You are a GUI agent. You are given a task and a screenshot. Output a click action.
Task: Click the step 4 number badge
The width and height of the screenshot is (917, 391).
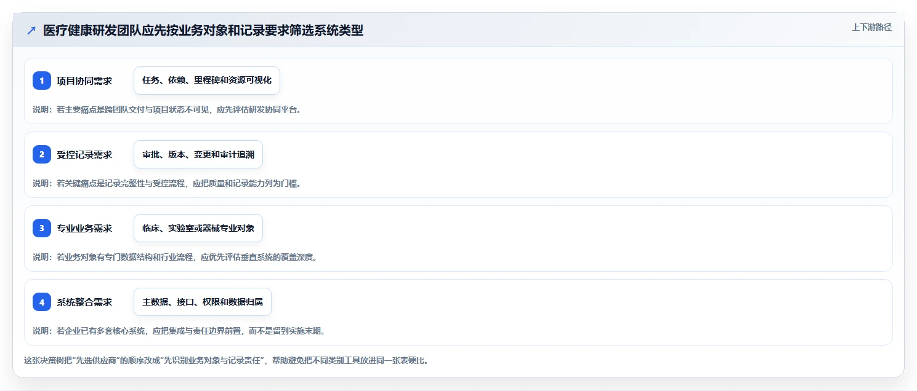(42, 302)
